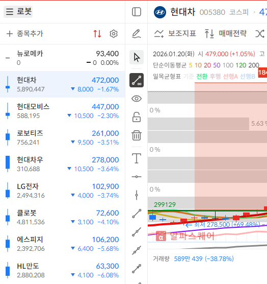Screen dimensions: 267x284
Task: Select the four-point line tool
Action: point(137,250)
